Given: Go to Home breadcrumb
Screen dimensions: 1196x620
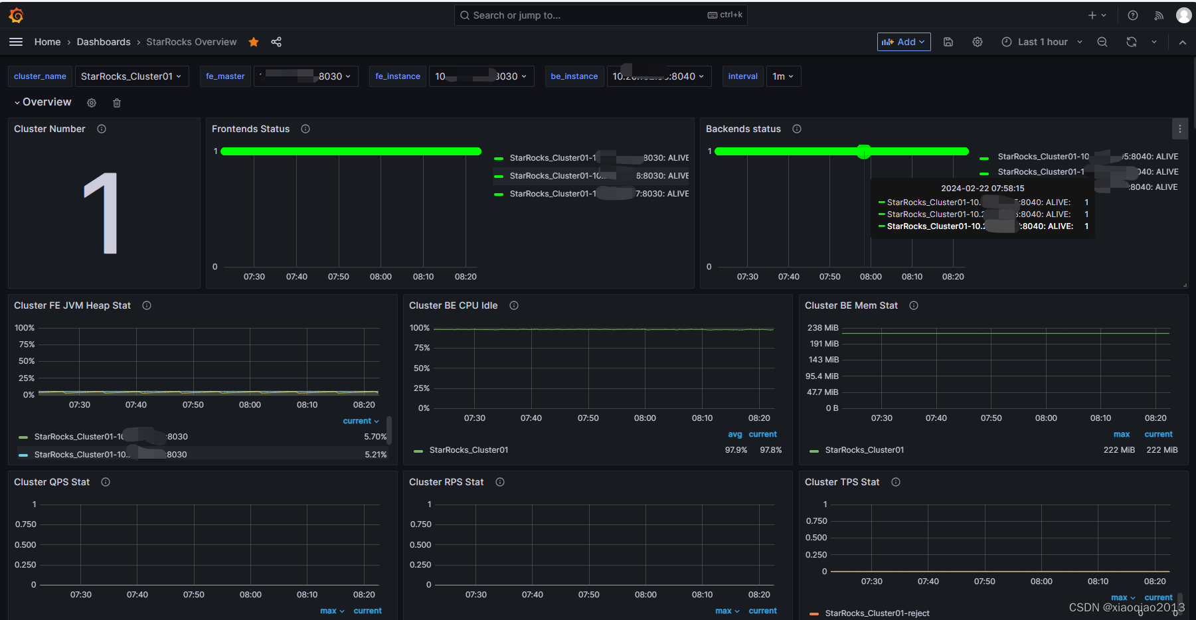Looking at the screenshot, I should [x=47, y=42].
